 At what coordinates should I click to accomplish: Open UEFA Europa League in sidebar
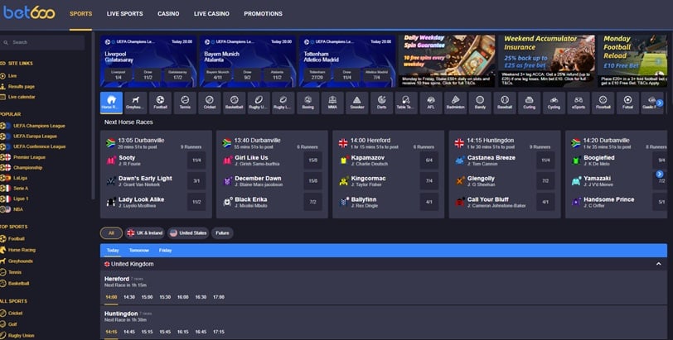[x=35, y=136]
